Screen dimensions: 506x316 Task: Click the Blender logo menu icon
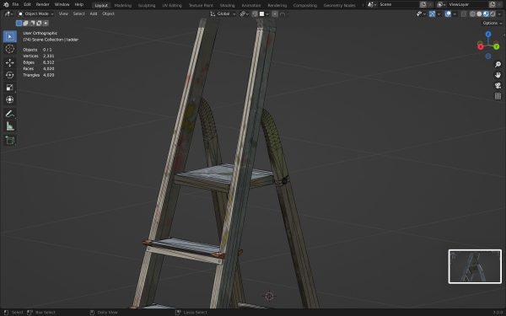[x=6, y=4]
